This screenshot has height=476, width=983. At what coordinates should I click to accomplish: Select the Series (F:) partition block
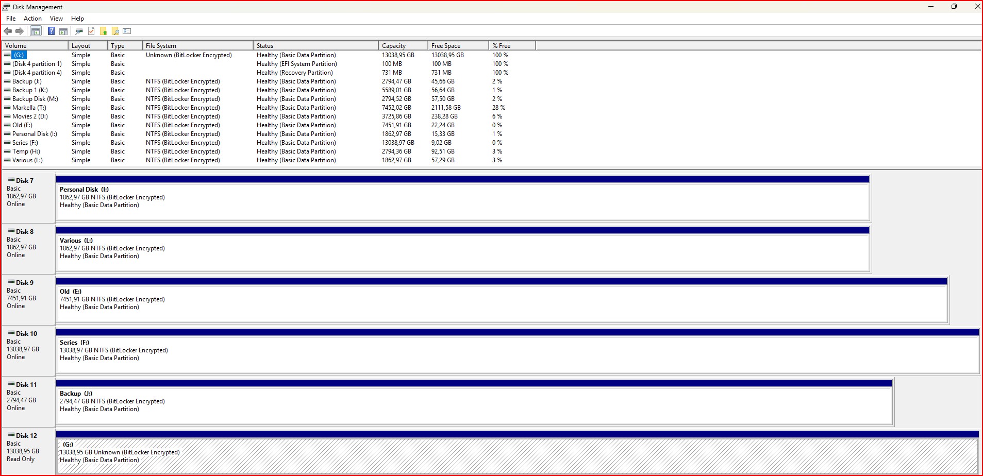click(518, 351)
